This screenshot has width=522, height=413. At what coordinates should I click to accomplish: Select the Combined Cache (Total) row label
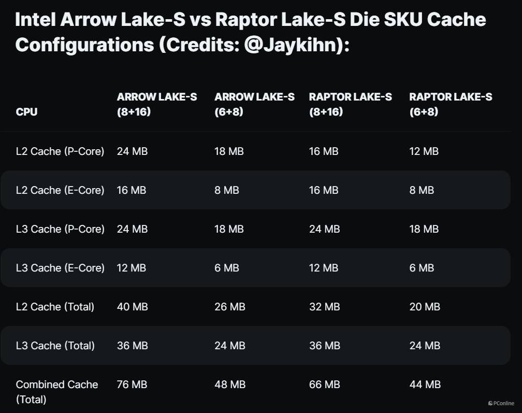[x=56, y=392]
